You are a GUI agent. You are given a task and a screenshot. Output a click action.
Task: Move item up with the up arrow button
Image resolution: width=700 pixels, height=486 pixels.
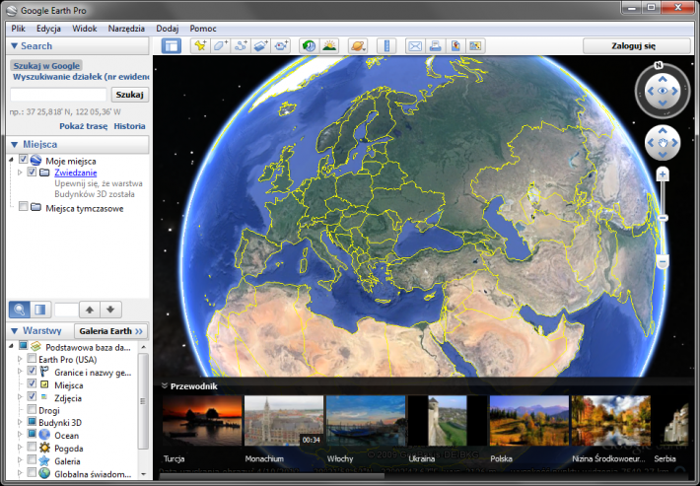point(90,310)
